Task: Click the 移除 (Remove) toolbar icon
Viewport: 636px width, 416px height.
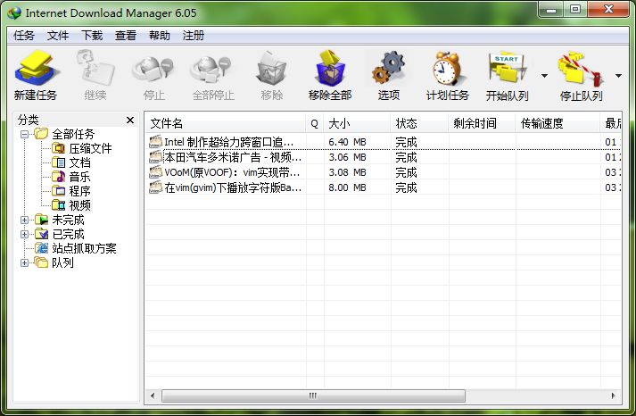Action: point(272,68)
